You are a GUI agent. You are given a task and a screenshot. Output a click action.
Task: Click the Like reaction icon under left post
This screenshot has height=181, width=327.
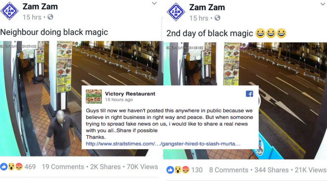(4, 167)
